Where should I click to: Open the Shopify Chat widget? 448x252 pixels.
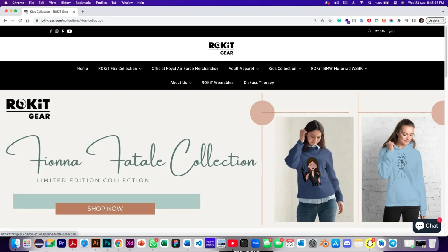[x=426, y=226]
